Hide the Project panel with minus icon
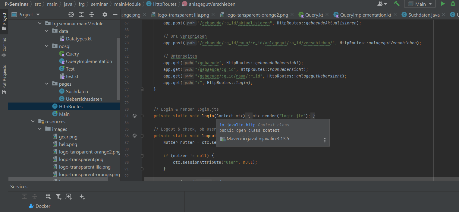 115,14
